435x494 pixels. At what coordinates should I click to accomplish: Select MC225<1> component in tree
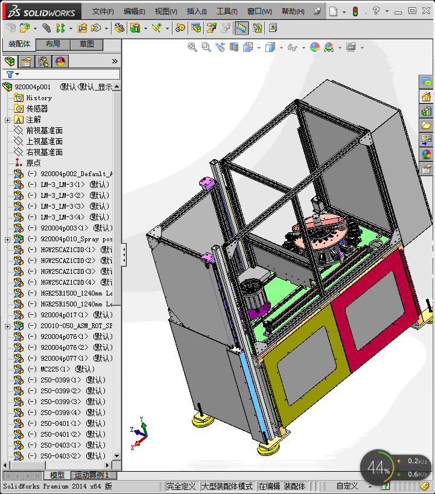(68, 369)
